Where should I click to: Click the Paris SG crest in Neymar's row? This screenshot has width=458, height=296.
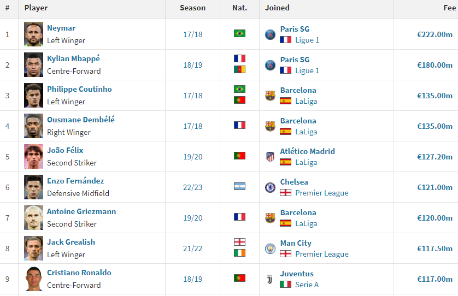click(x=270, y=34)
